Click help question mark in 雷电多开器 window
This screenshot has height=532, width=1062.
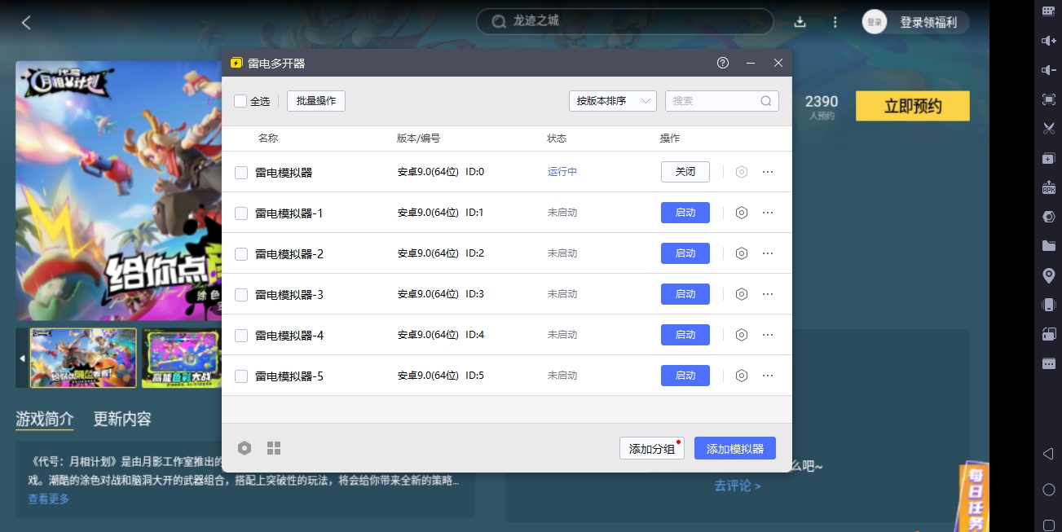[723, 63]
